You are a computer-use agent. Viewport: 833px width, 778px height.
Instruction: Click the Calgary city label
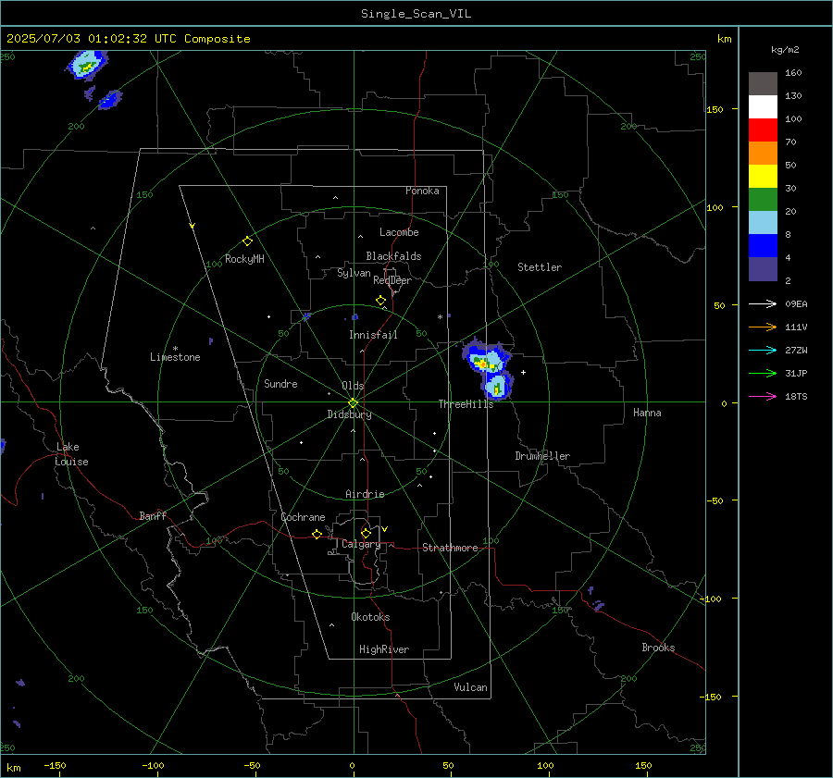(x=361, y=544)
